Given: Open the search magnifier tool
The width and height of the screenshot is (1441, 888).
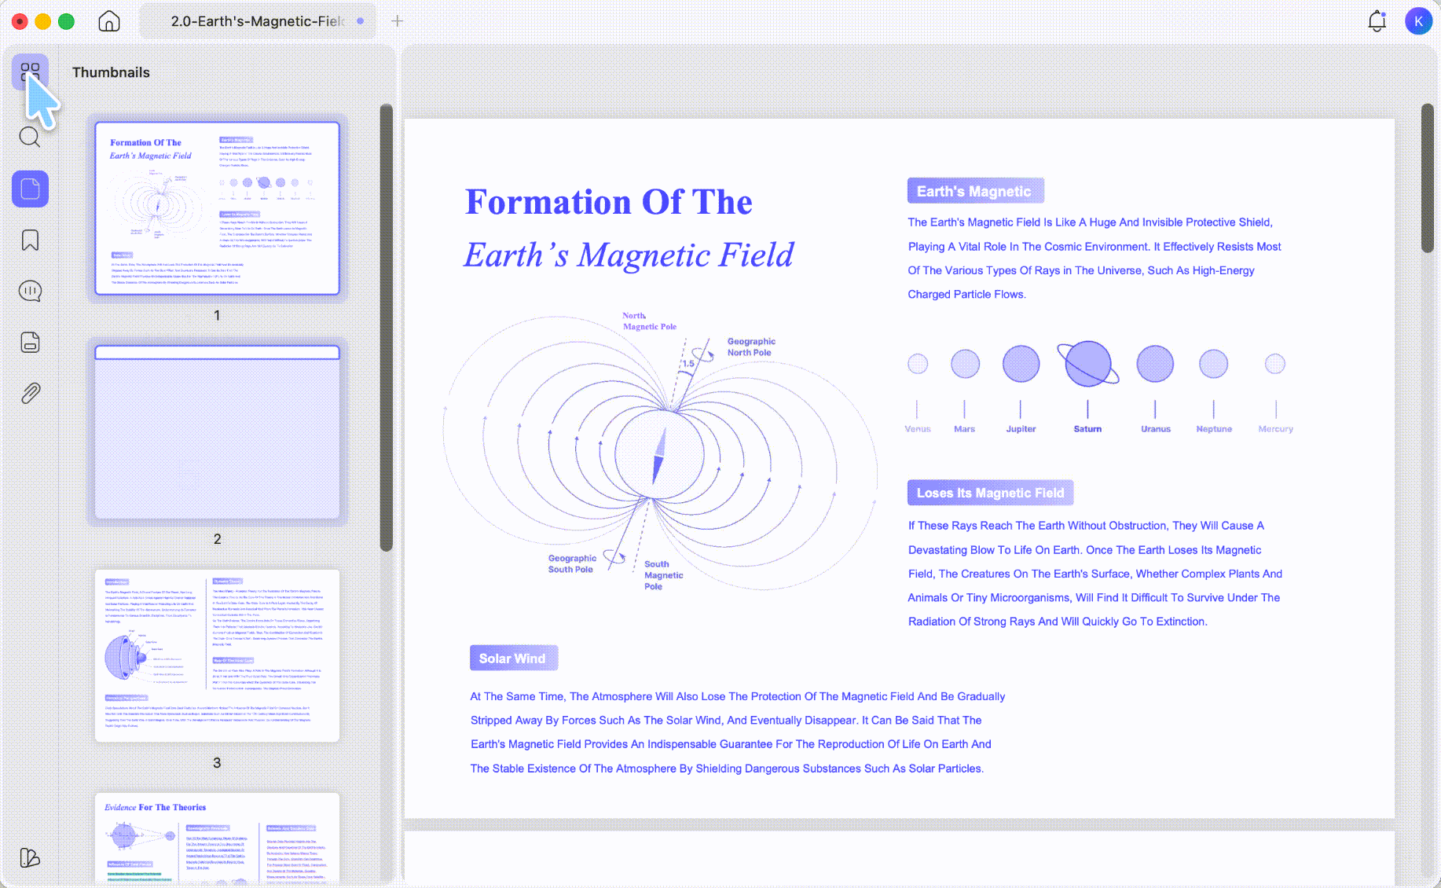Looking at the screenshot, I should (30, 137).
